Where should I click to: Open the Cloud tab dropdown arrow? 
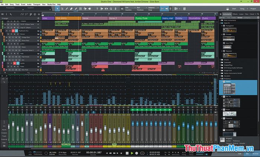[x=256, y=14]
